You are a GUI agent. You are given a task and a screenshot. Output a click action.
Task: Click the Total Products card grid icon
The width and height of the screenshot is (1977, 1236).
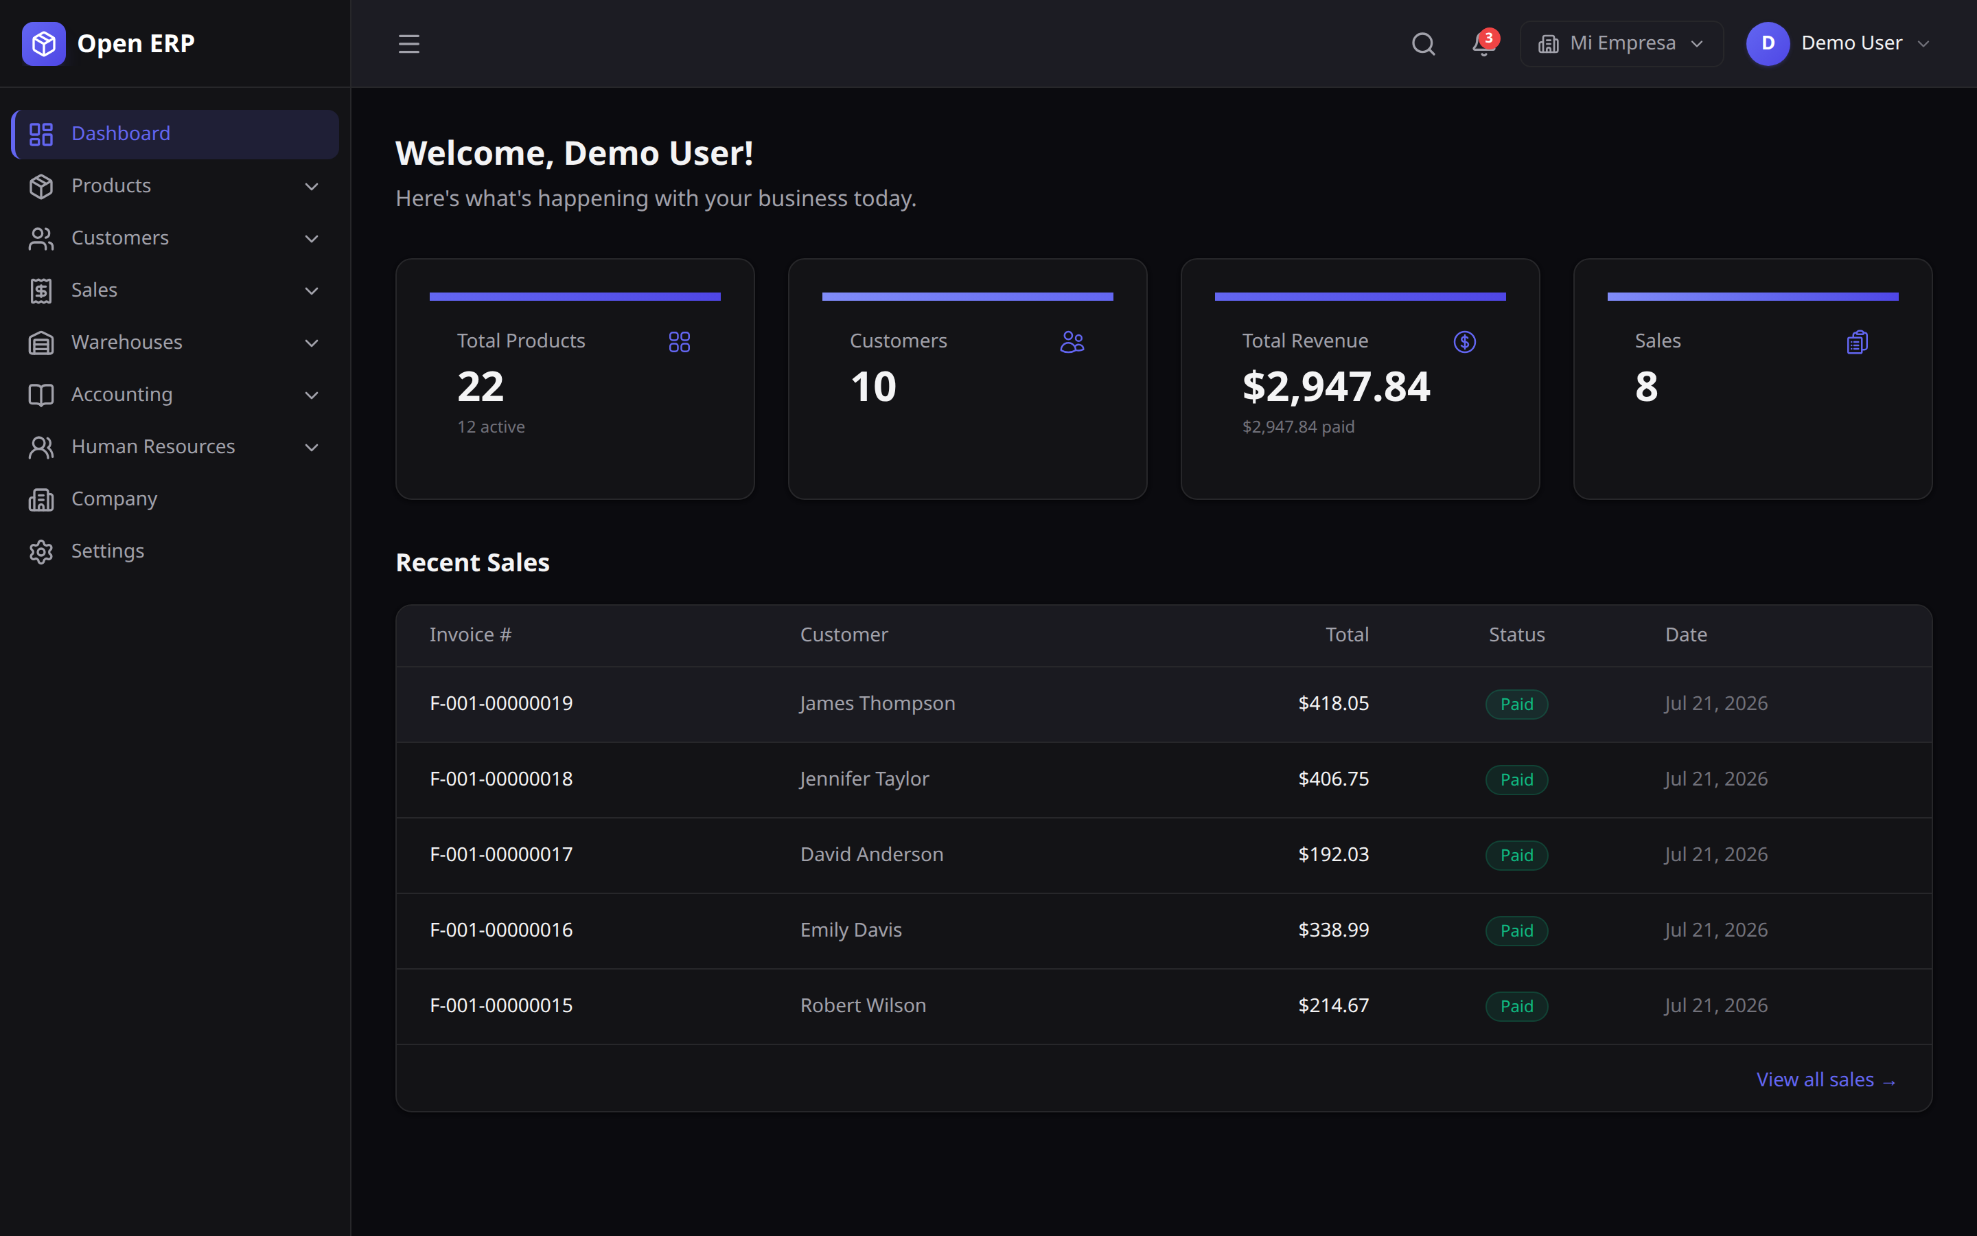679,342
